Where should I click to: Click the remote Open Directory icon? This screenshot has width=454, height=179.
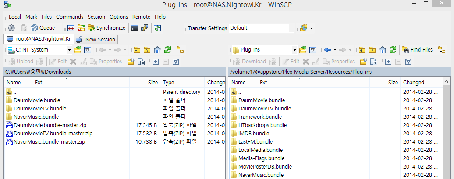click(302, 50)
